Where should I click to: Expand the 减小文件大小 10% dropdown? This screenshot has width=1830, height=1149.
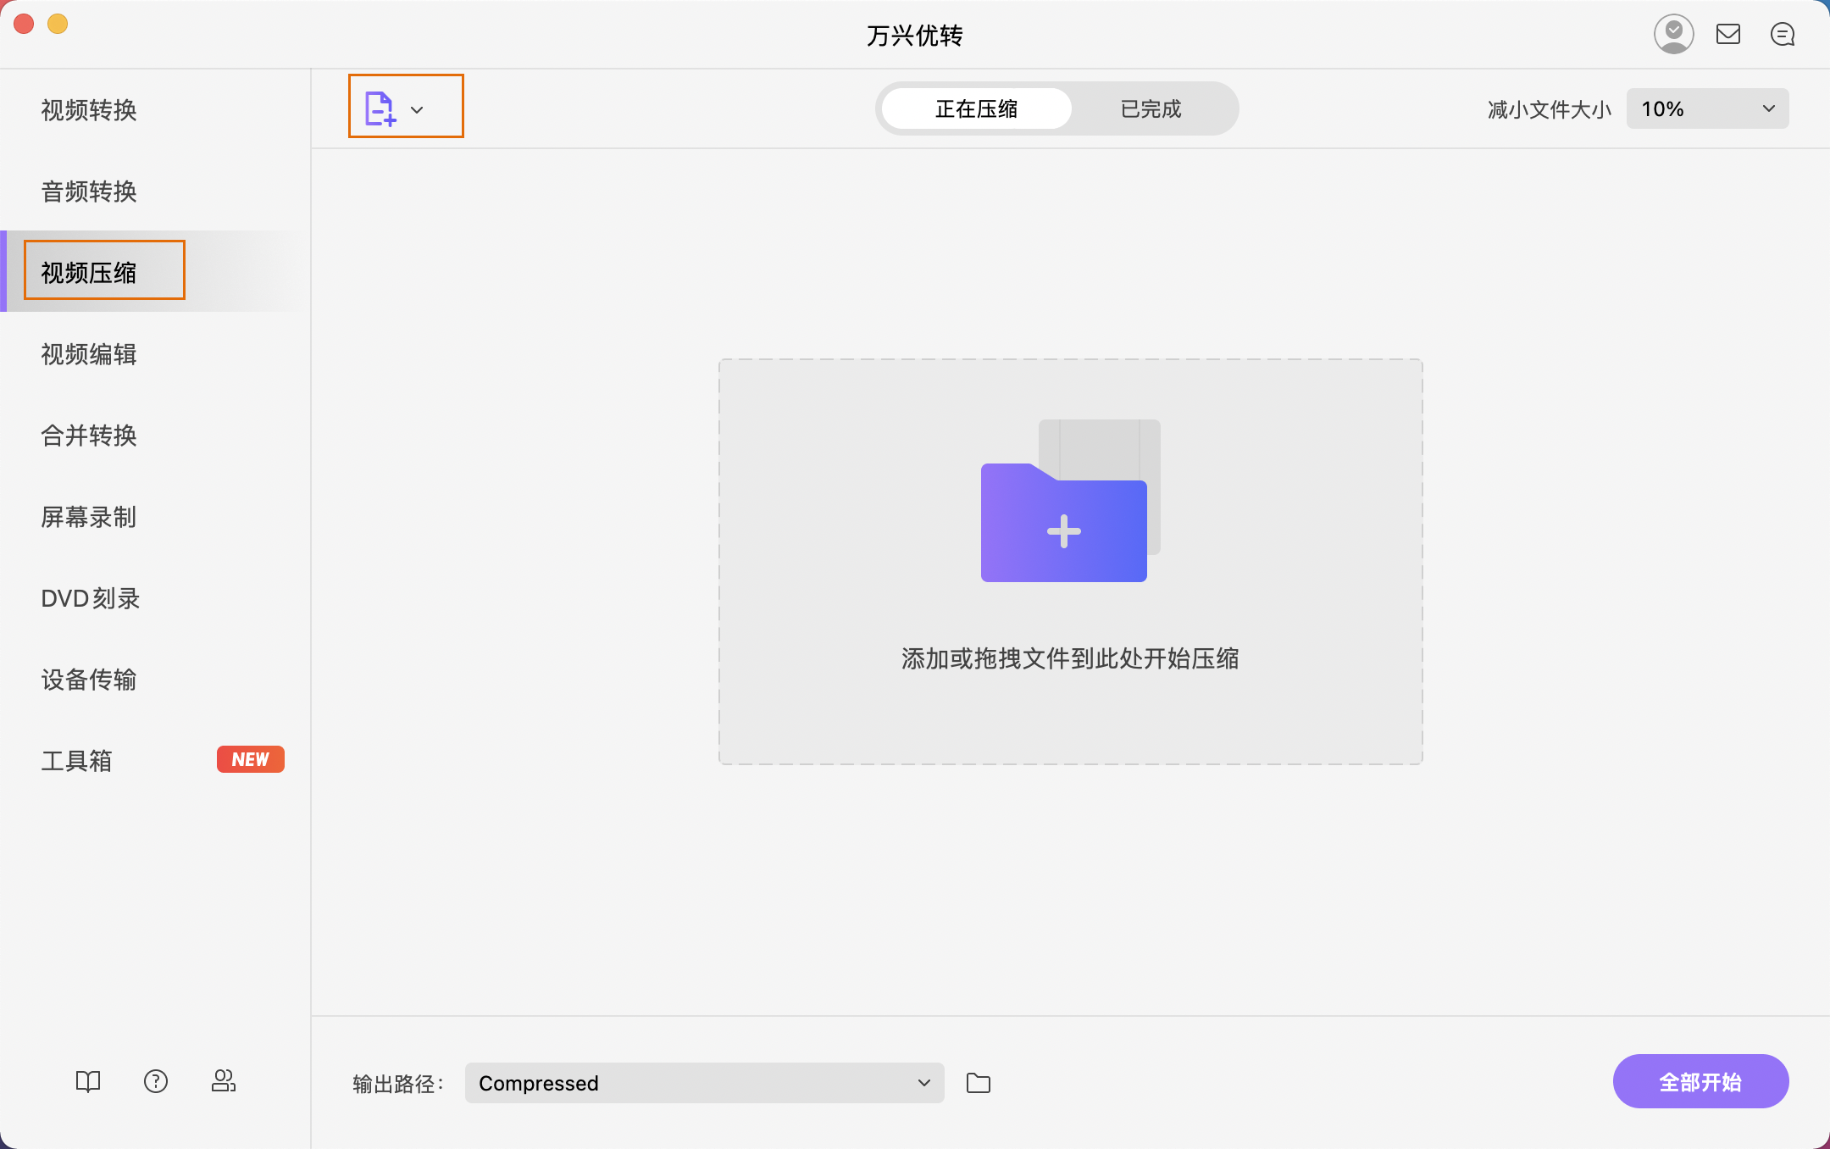coord(1706,108)
